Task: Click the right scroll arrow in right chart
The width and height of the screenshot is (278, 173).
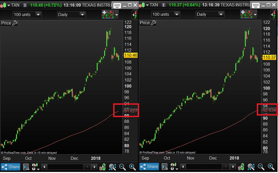Action: pos(233,166)
